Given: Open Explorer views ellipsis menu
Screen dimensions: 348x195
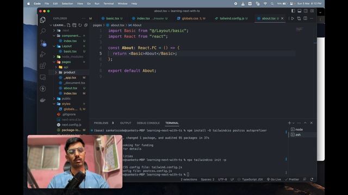Looking at the screenshot, I should point(83,18).
